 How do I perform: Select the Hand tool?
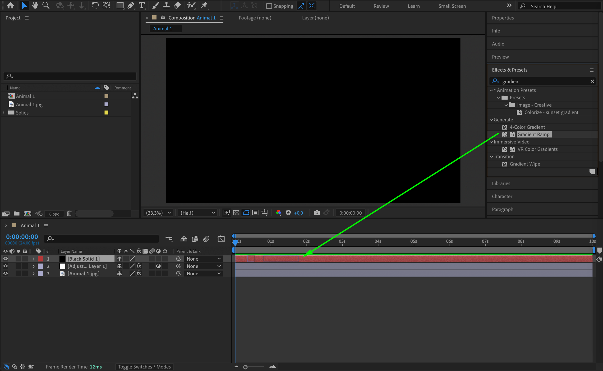pos(35,5)
